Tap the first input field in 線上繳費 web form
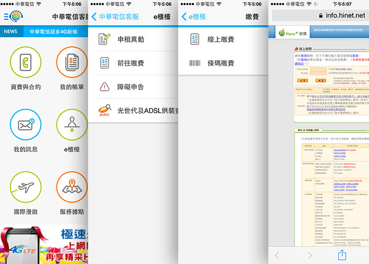This screenshot has width=369, height=264. pos(318,69)
